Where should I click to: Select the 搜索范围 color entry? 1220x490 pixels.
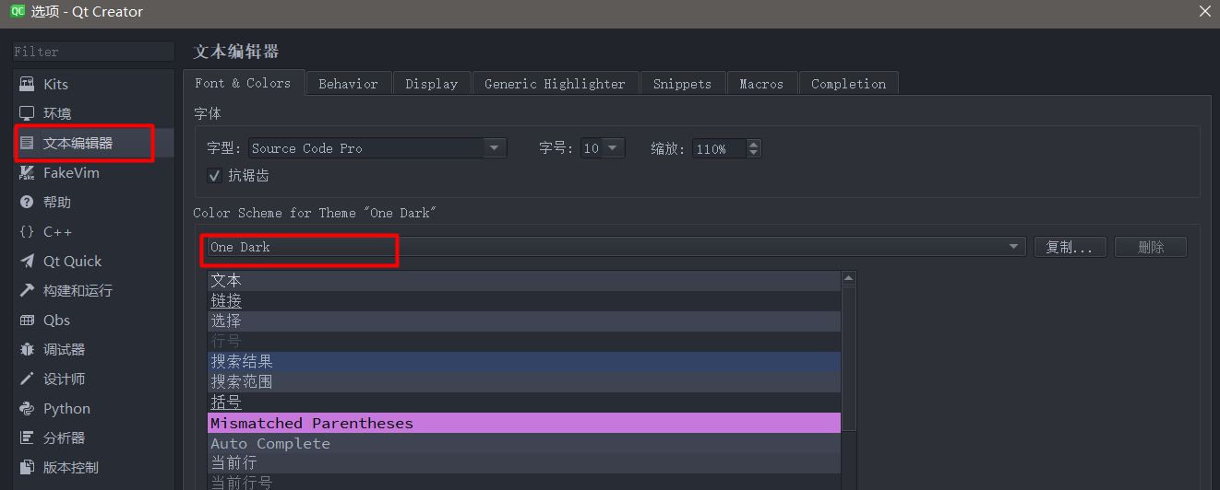(x=524, y=382)
